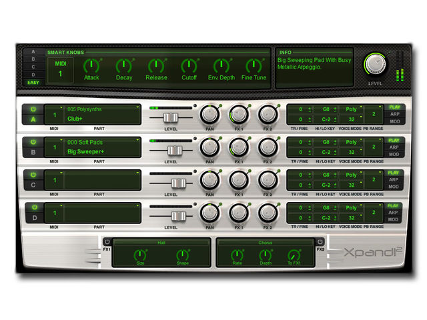Click part B PAN knob
Screen dimensions: 427x320
point(209,147)
